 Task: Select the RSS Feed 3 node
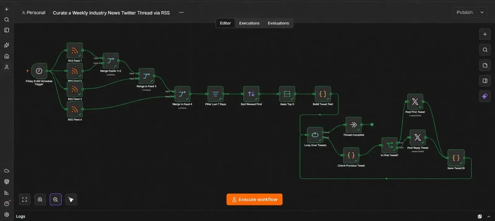[75, 89]
